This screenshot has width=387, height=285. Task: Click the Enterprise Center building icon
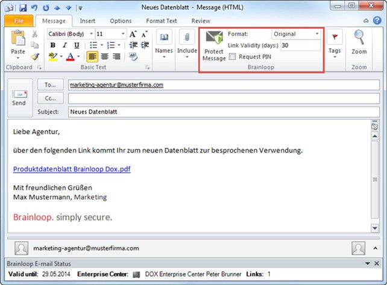coord(136,274)
